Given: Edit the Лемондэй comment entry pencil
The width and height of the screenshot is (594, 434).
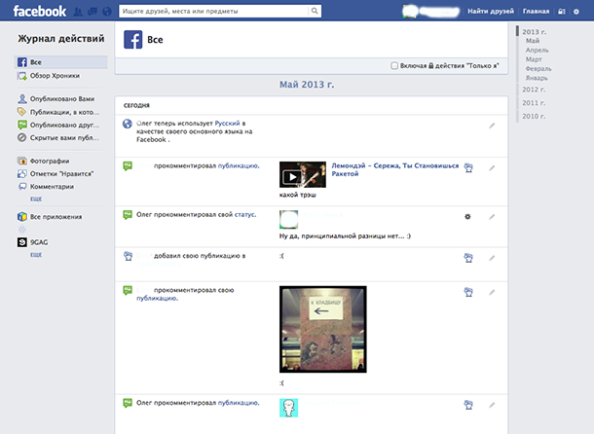Looking at the screenshot, I should [492, 167].
